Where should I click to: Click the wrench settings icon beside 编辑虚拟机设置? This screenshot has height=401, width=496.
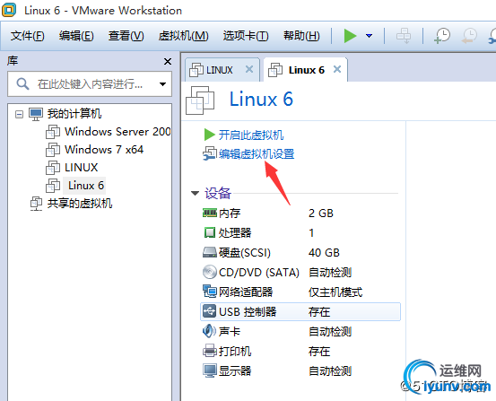click(209, 153)
